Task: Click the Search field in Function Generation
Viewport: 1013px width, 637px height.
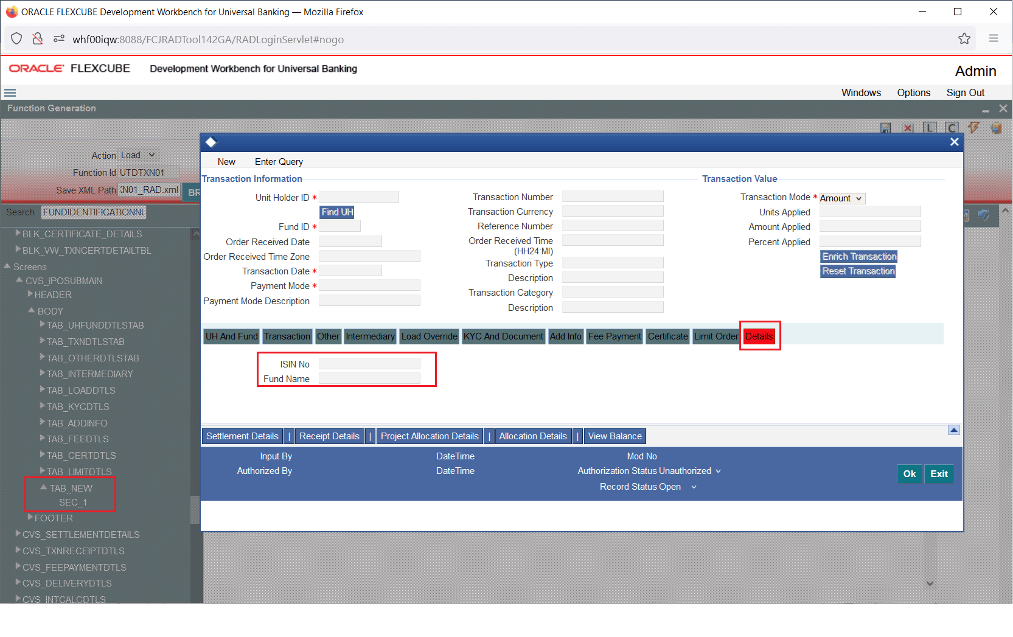Action: click(94, 212)
